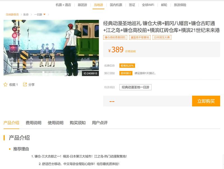
Task: Click the 分享 share icon
Action: tap(25, 84)
